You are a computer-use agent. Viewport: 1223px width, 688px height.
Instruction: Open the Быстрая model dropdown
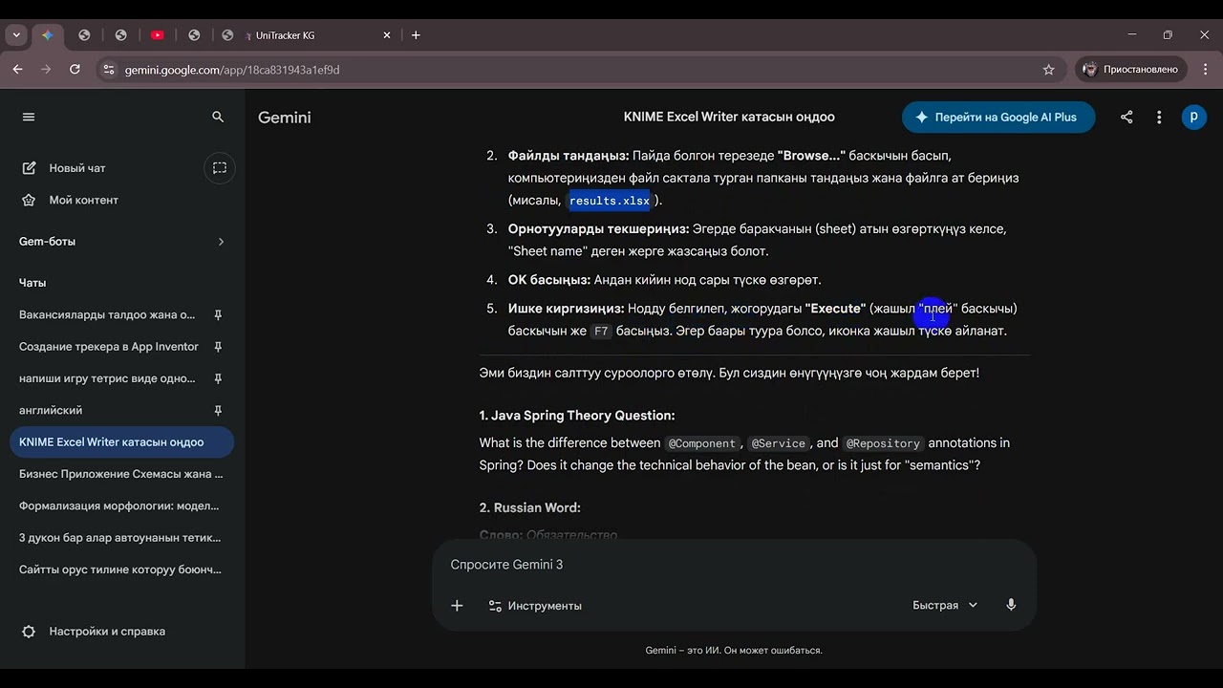(945, 606)
